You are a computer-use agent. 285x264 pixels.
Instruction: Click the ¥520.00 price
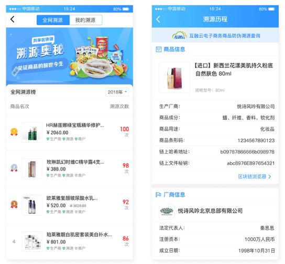coord(56,206)
